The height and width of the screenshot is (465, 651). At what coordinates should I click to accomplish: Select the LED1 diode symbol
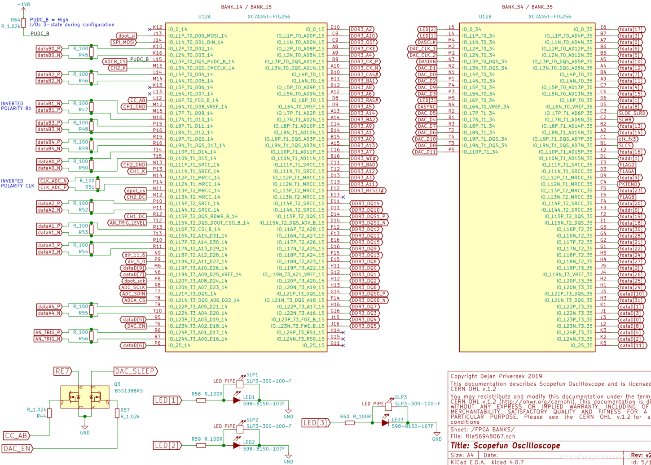(237, 400)
